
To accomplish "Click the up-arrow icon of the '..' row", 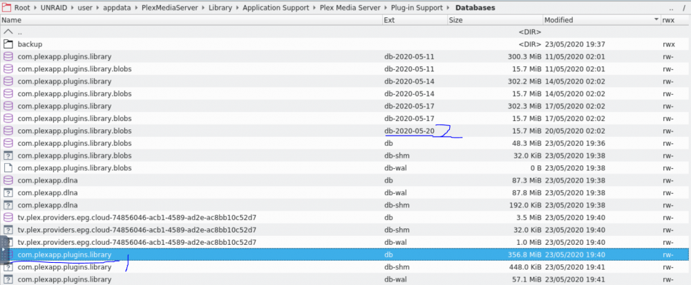I will (x=8, y=32).
